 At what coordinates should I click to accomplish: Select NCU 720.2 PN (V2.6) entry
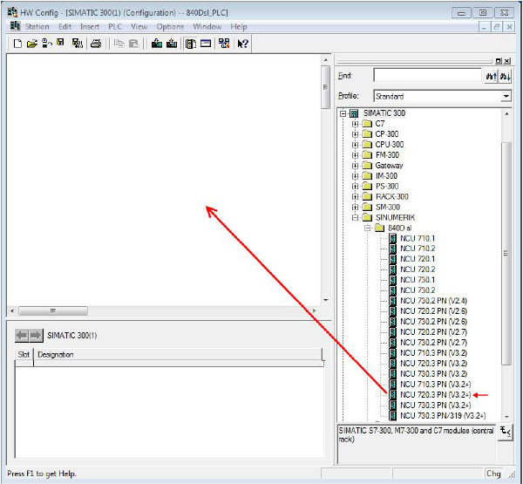coord(433,311)
